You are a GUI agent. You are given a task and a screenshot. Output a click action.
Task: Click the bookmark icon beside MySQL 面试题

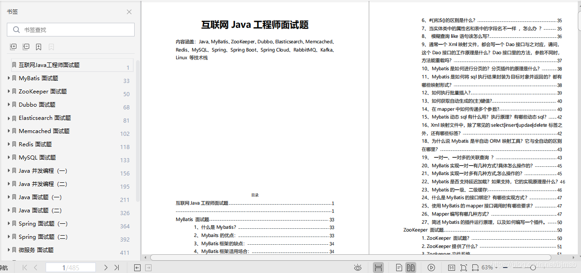pos(15,157)
